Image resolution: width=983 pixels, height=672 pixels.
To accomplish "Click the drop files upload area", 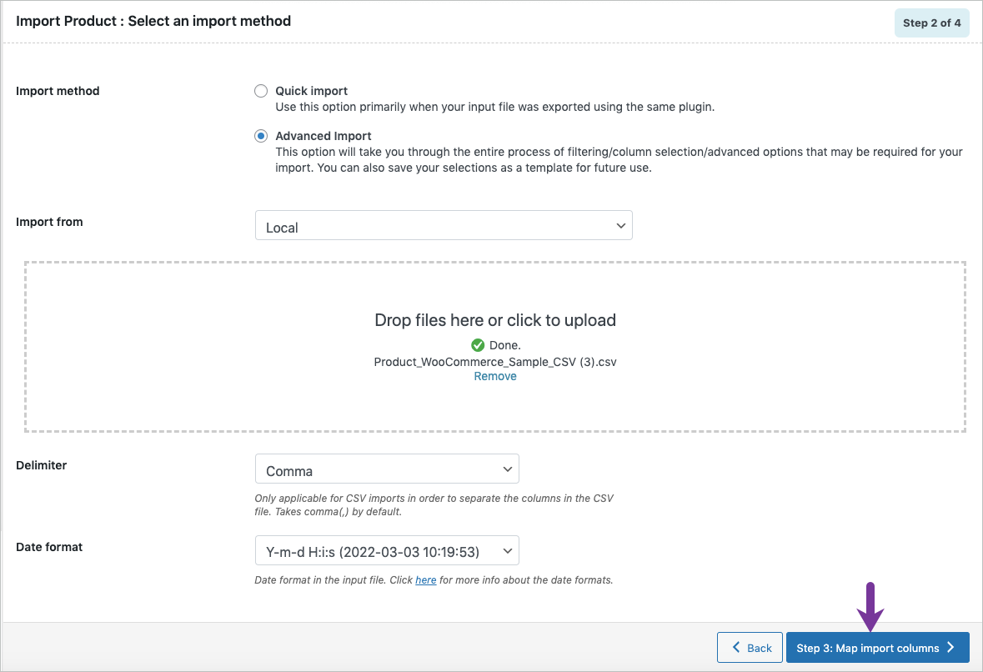I will coord(495,320).
